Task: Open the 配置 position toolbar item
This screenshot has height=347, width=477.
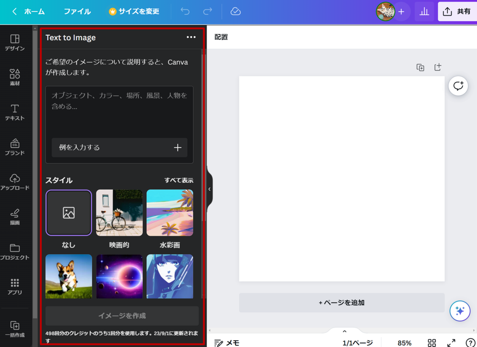Action: click(221, 37)
